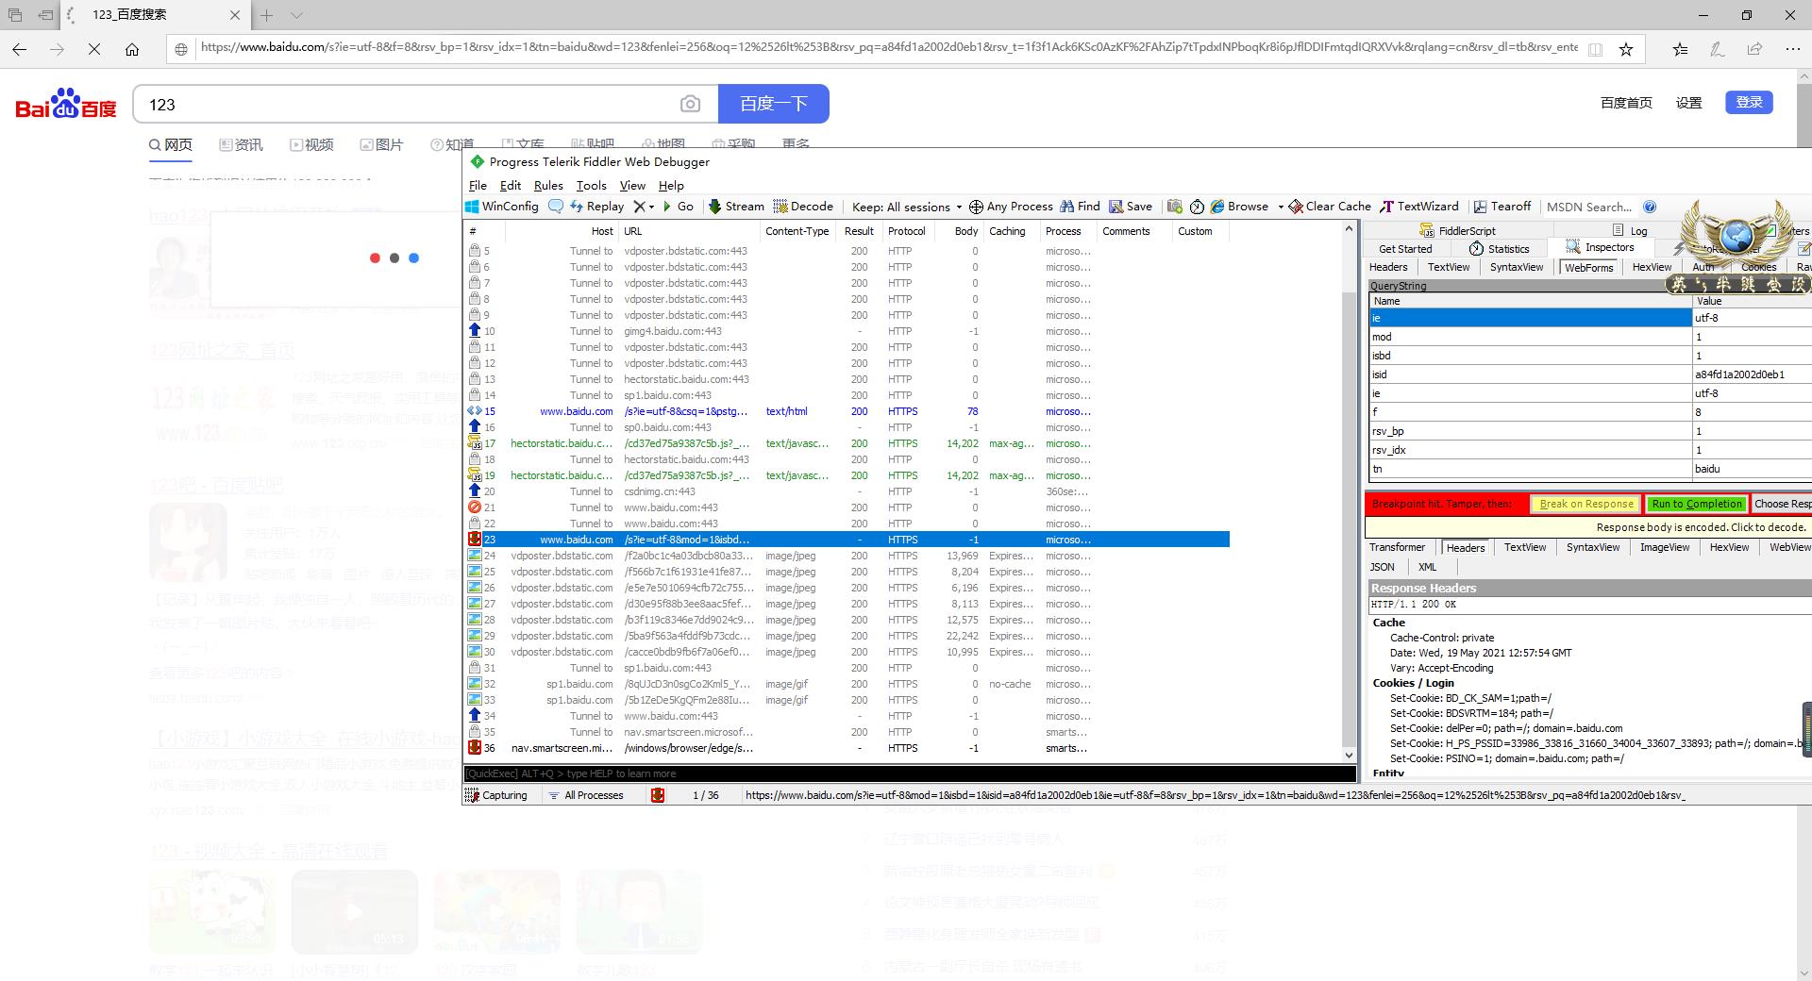The height and width of the screenshot is (981, 1812).
Task: Open the TextWizard tool
Action: tap(1419, 207)
